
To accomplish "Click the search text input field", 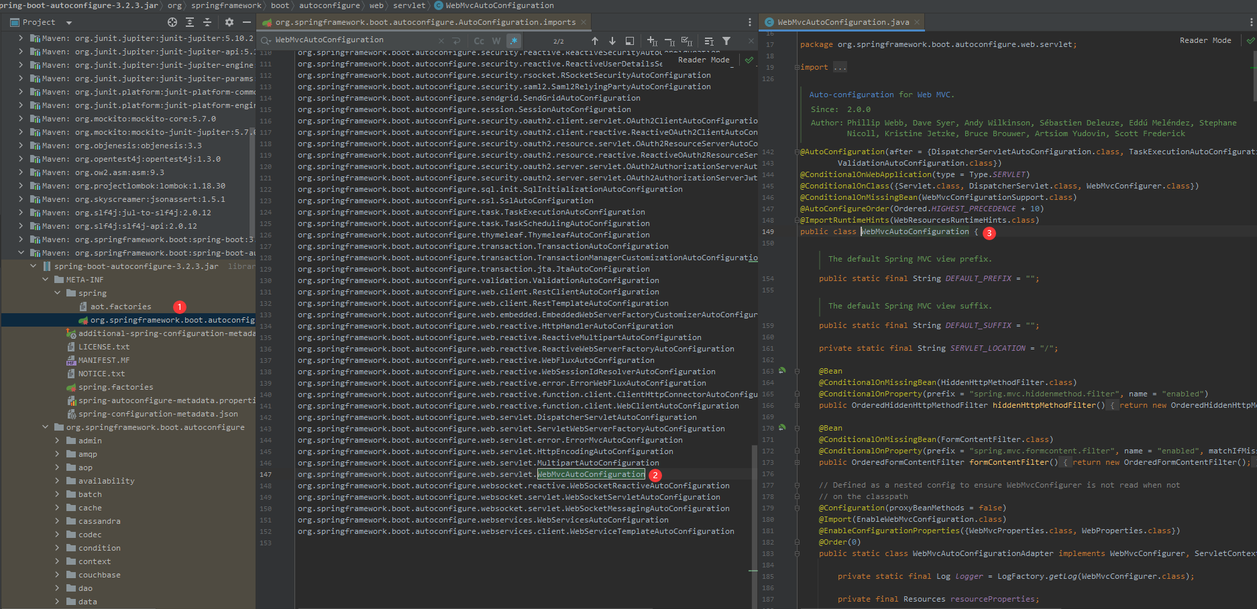I will 354,40.
